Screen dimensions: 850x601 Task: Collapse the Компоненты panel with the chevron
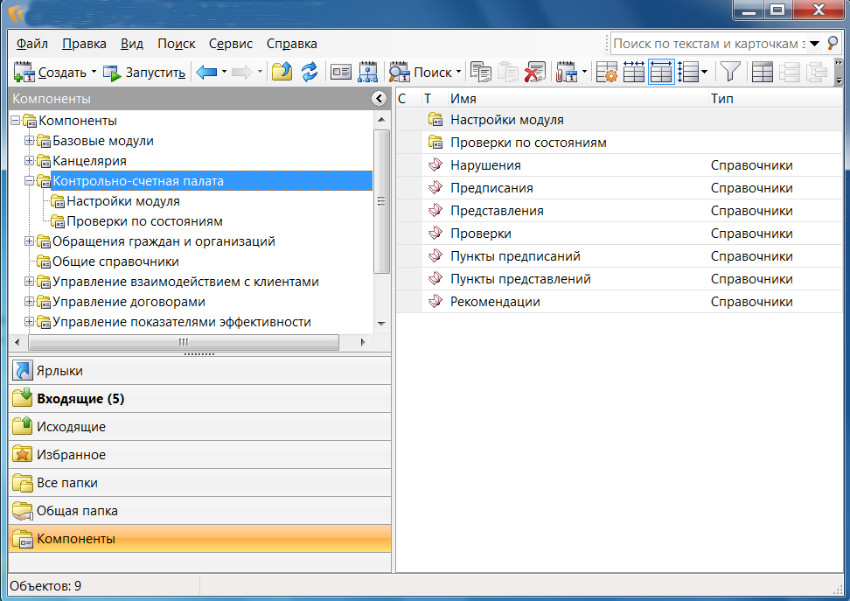click(379, 98)
